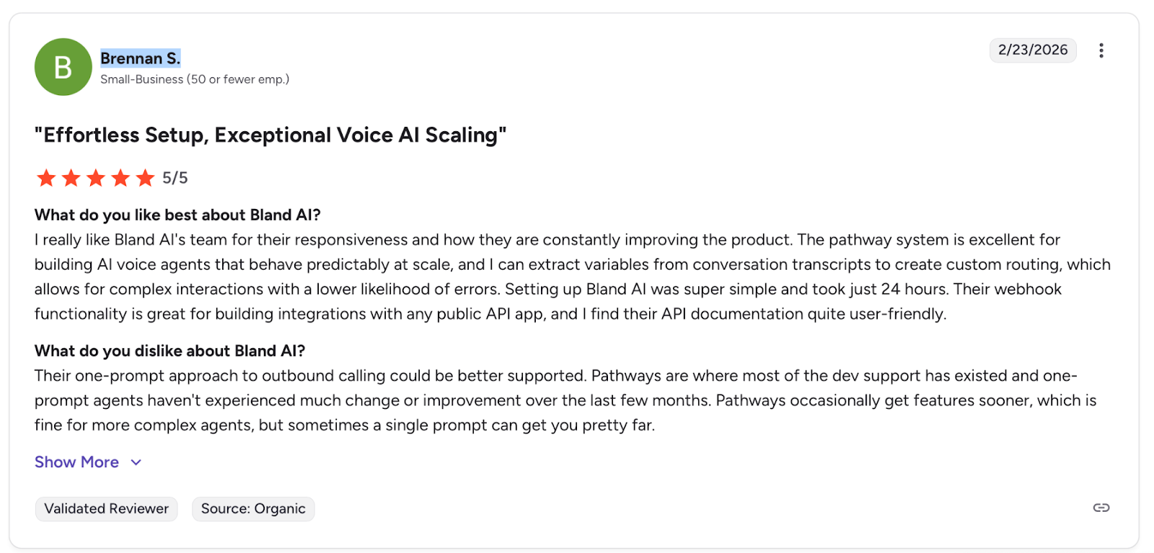This screenshot has width=1154, height=553.
Task: Click the third rating star
Action: 96,178
